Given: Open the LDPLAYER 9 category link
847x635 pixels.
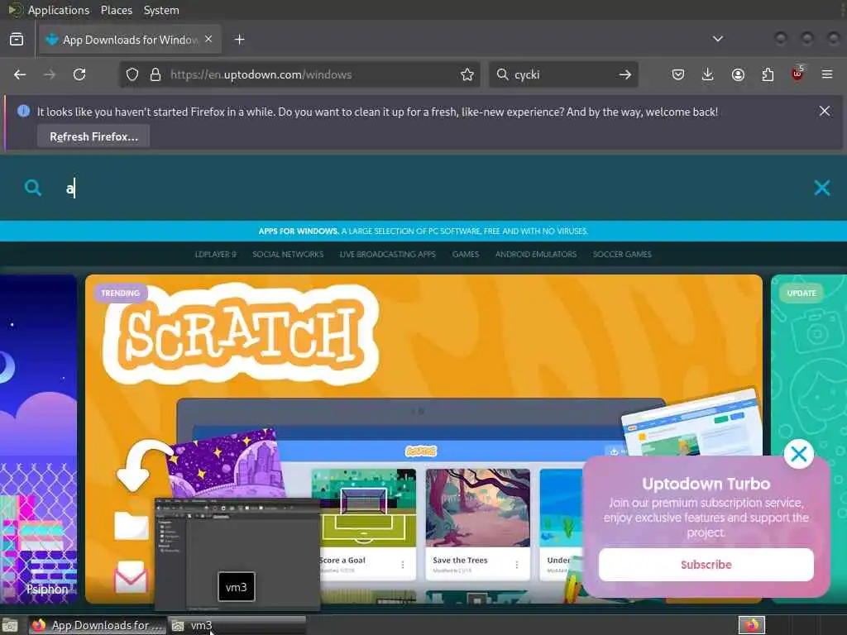Looking at the screenshot, I should [x=216, y=255].
